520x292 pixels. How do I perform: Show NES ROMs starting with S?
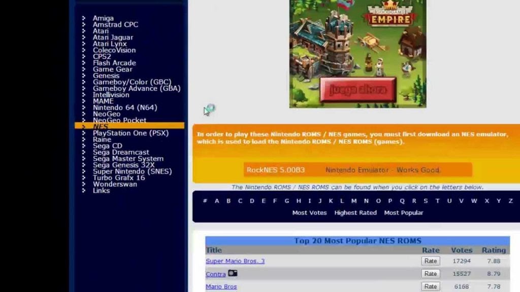[426, 201]
